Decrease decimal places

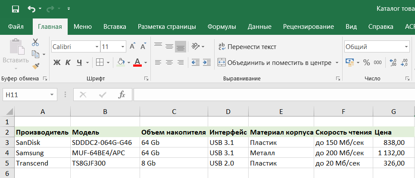pos(404,63)
